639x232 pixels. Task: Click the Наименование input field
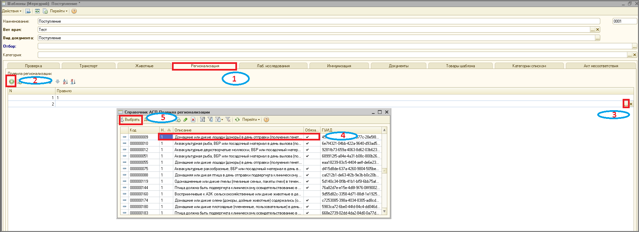click(319, 21)
